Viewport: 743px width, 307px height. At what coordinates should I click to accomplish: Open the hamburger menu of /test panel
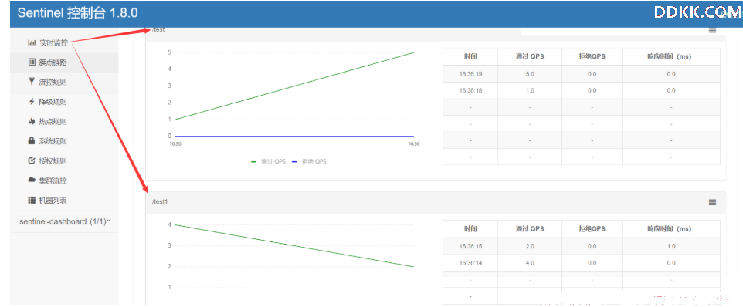pos(712,30)
